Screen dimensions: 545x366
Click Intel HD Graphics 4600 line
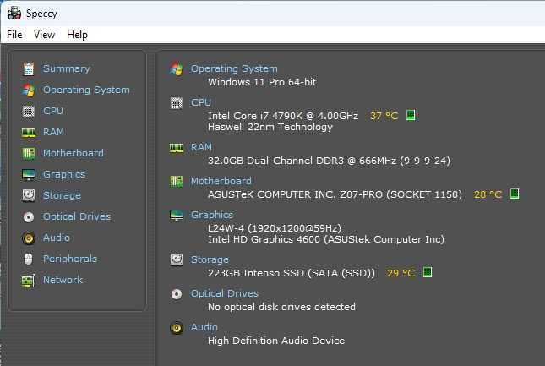tap(326, 239)
